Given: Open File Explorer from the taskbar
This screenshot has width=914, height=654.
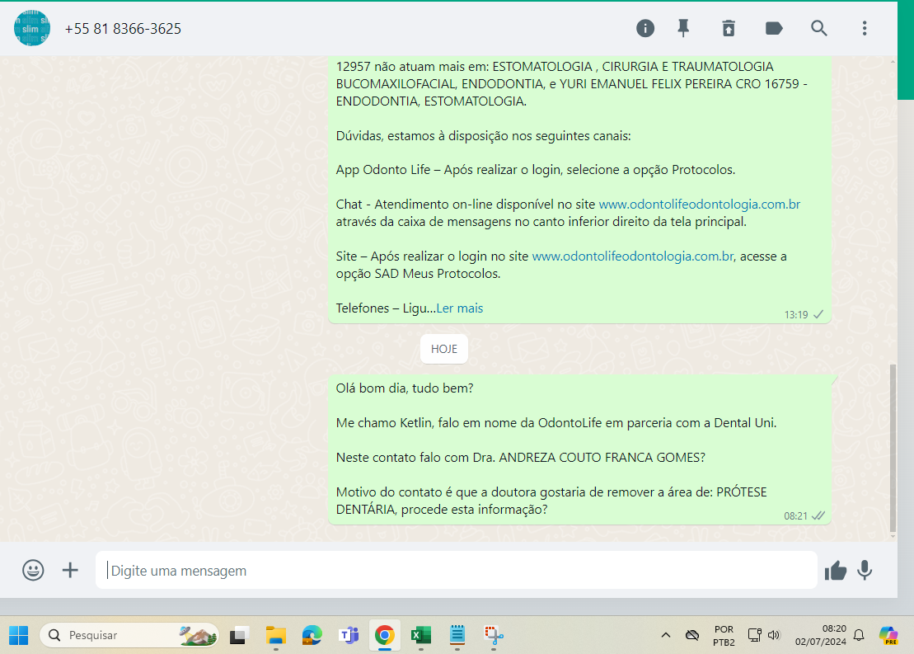Looking at the screenshot, I should pos(276,635).
